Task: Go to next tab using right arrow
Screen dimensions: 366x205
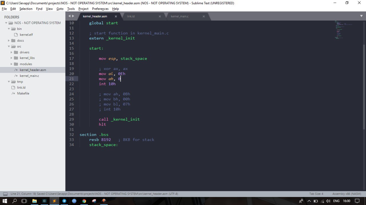Action: (x=73, y=16)
